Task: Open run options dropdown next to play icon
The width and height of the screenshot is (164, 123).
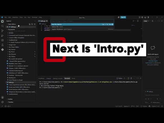Action: (x=135, y=21)
